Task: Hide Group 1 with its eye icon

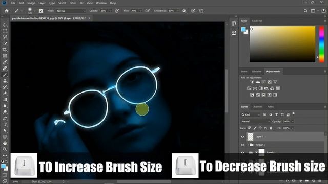Action: [x=242, y=145]
